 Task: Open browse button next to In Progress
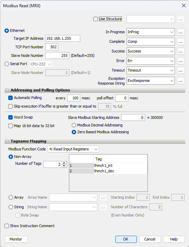pyautogui.click(x=181, y=32)
